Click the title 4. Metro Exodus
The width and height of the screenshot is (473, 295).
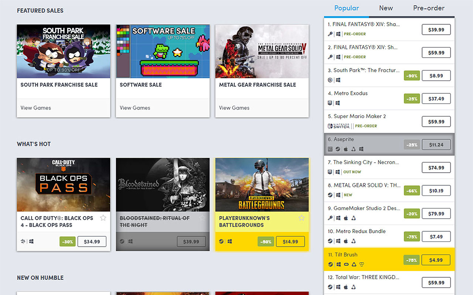click(x=348, y=93)
